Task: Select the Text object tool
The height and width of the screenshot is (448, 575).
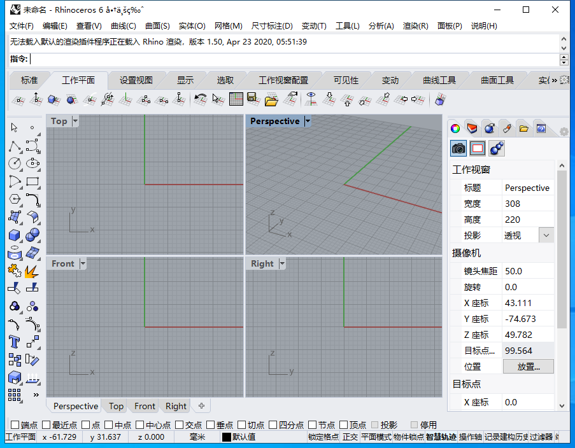Action: click(14, 342)
